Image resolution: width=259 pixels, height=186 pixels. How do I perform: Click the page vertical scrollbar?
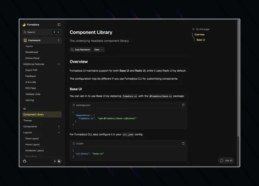(x=238, y=78)
